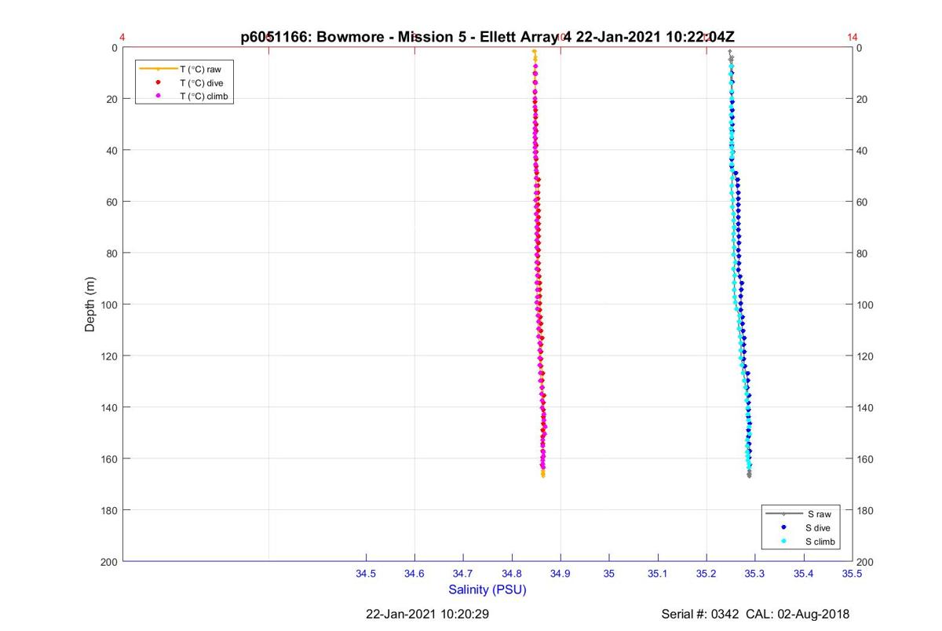Click the gray line sample in salinity legend
This screenshot has width=942, height=631.
point(784,514)
